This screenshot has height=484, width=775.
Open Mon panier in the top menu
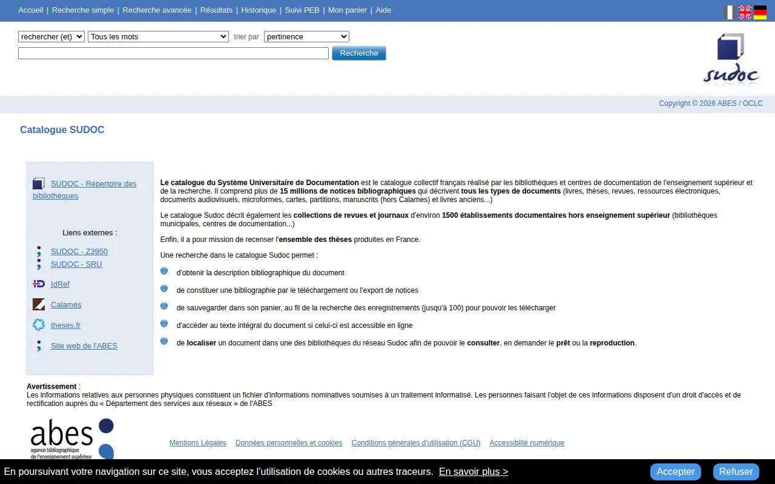coord(348,10)
